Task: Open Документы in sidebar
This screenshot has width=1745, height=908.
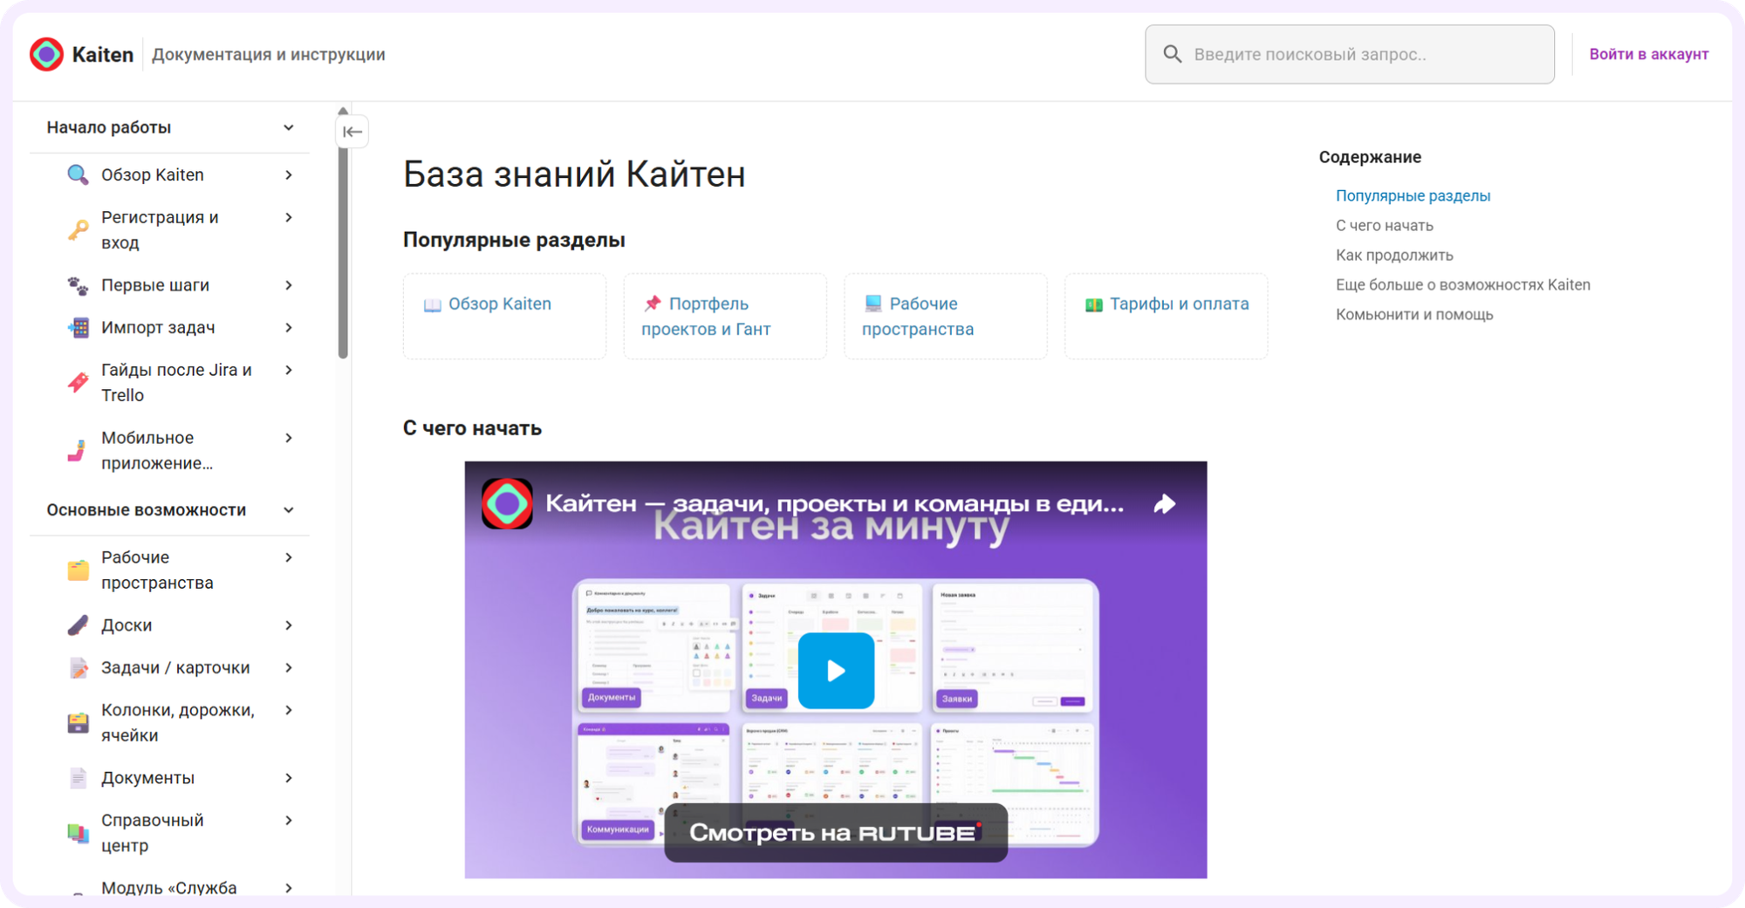Action: pyautogui.click(x=147, y=778)
